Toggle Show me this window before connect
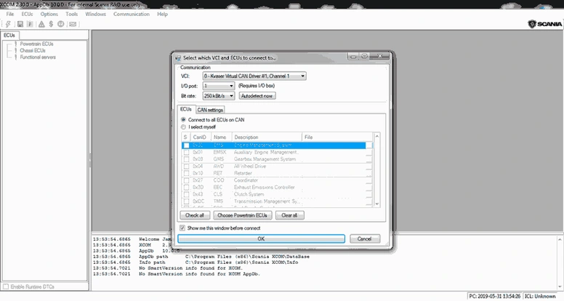 tap(182, 228)
